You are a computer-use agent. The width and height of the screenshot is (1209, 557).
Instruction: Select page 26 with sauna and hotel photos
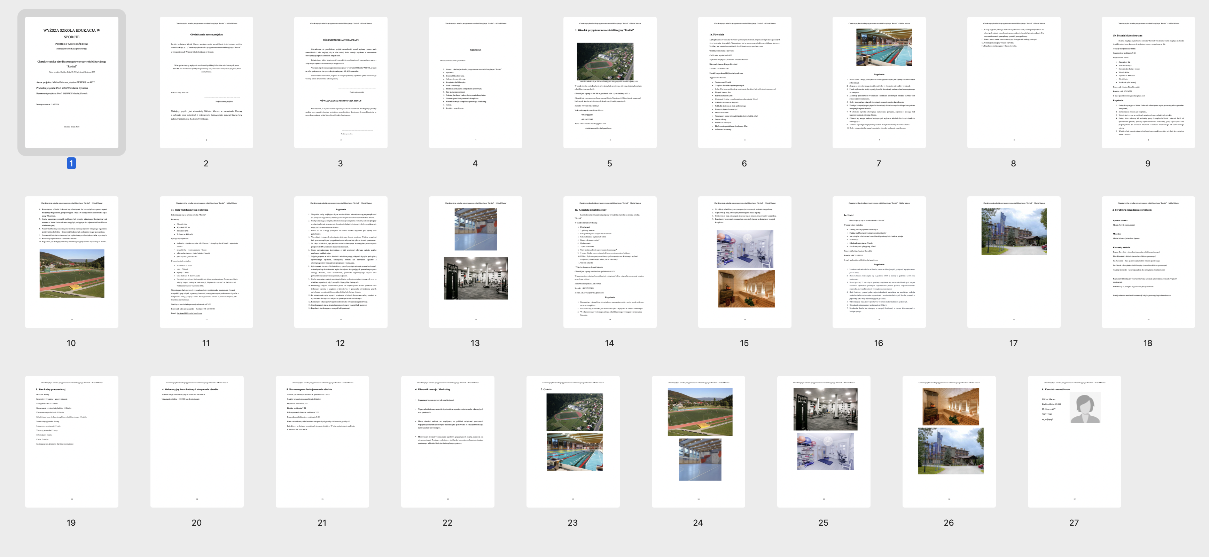pyautogui.click(x=949, y=441)
